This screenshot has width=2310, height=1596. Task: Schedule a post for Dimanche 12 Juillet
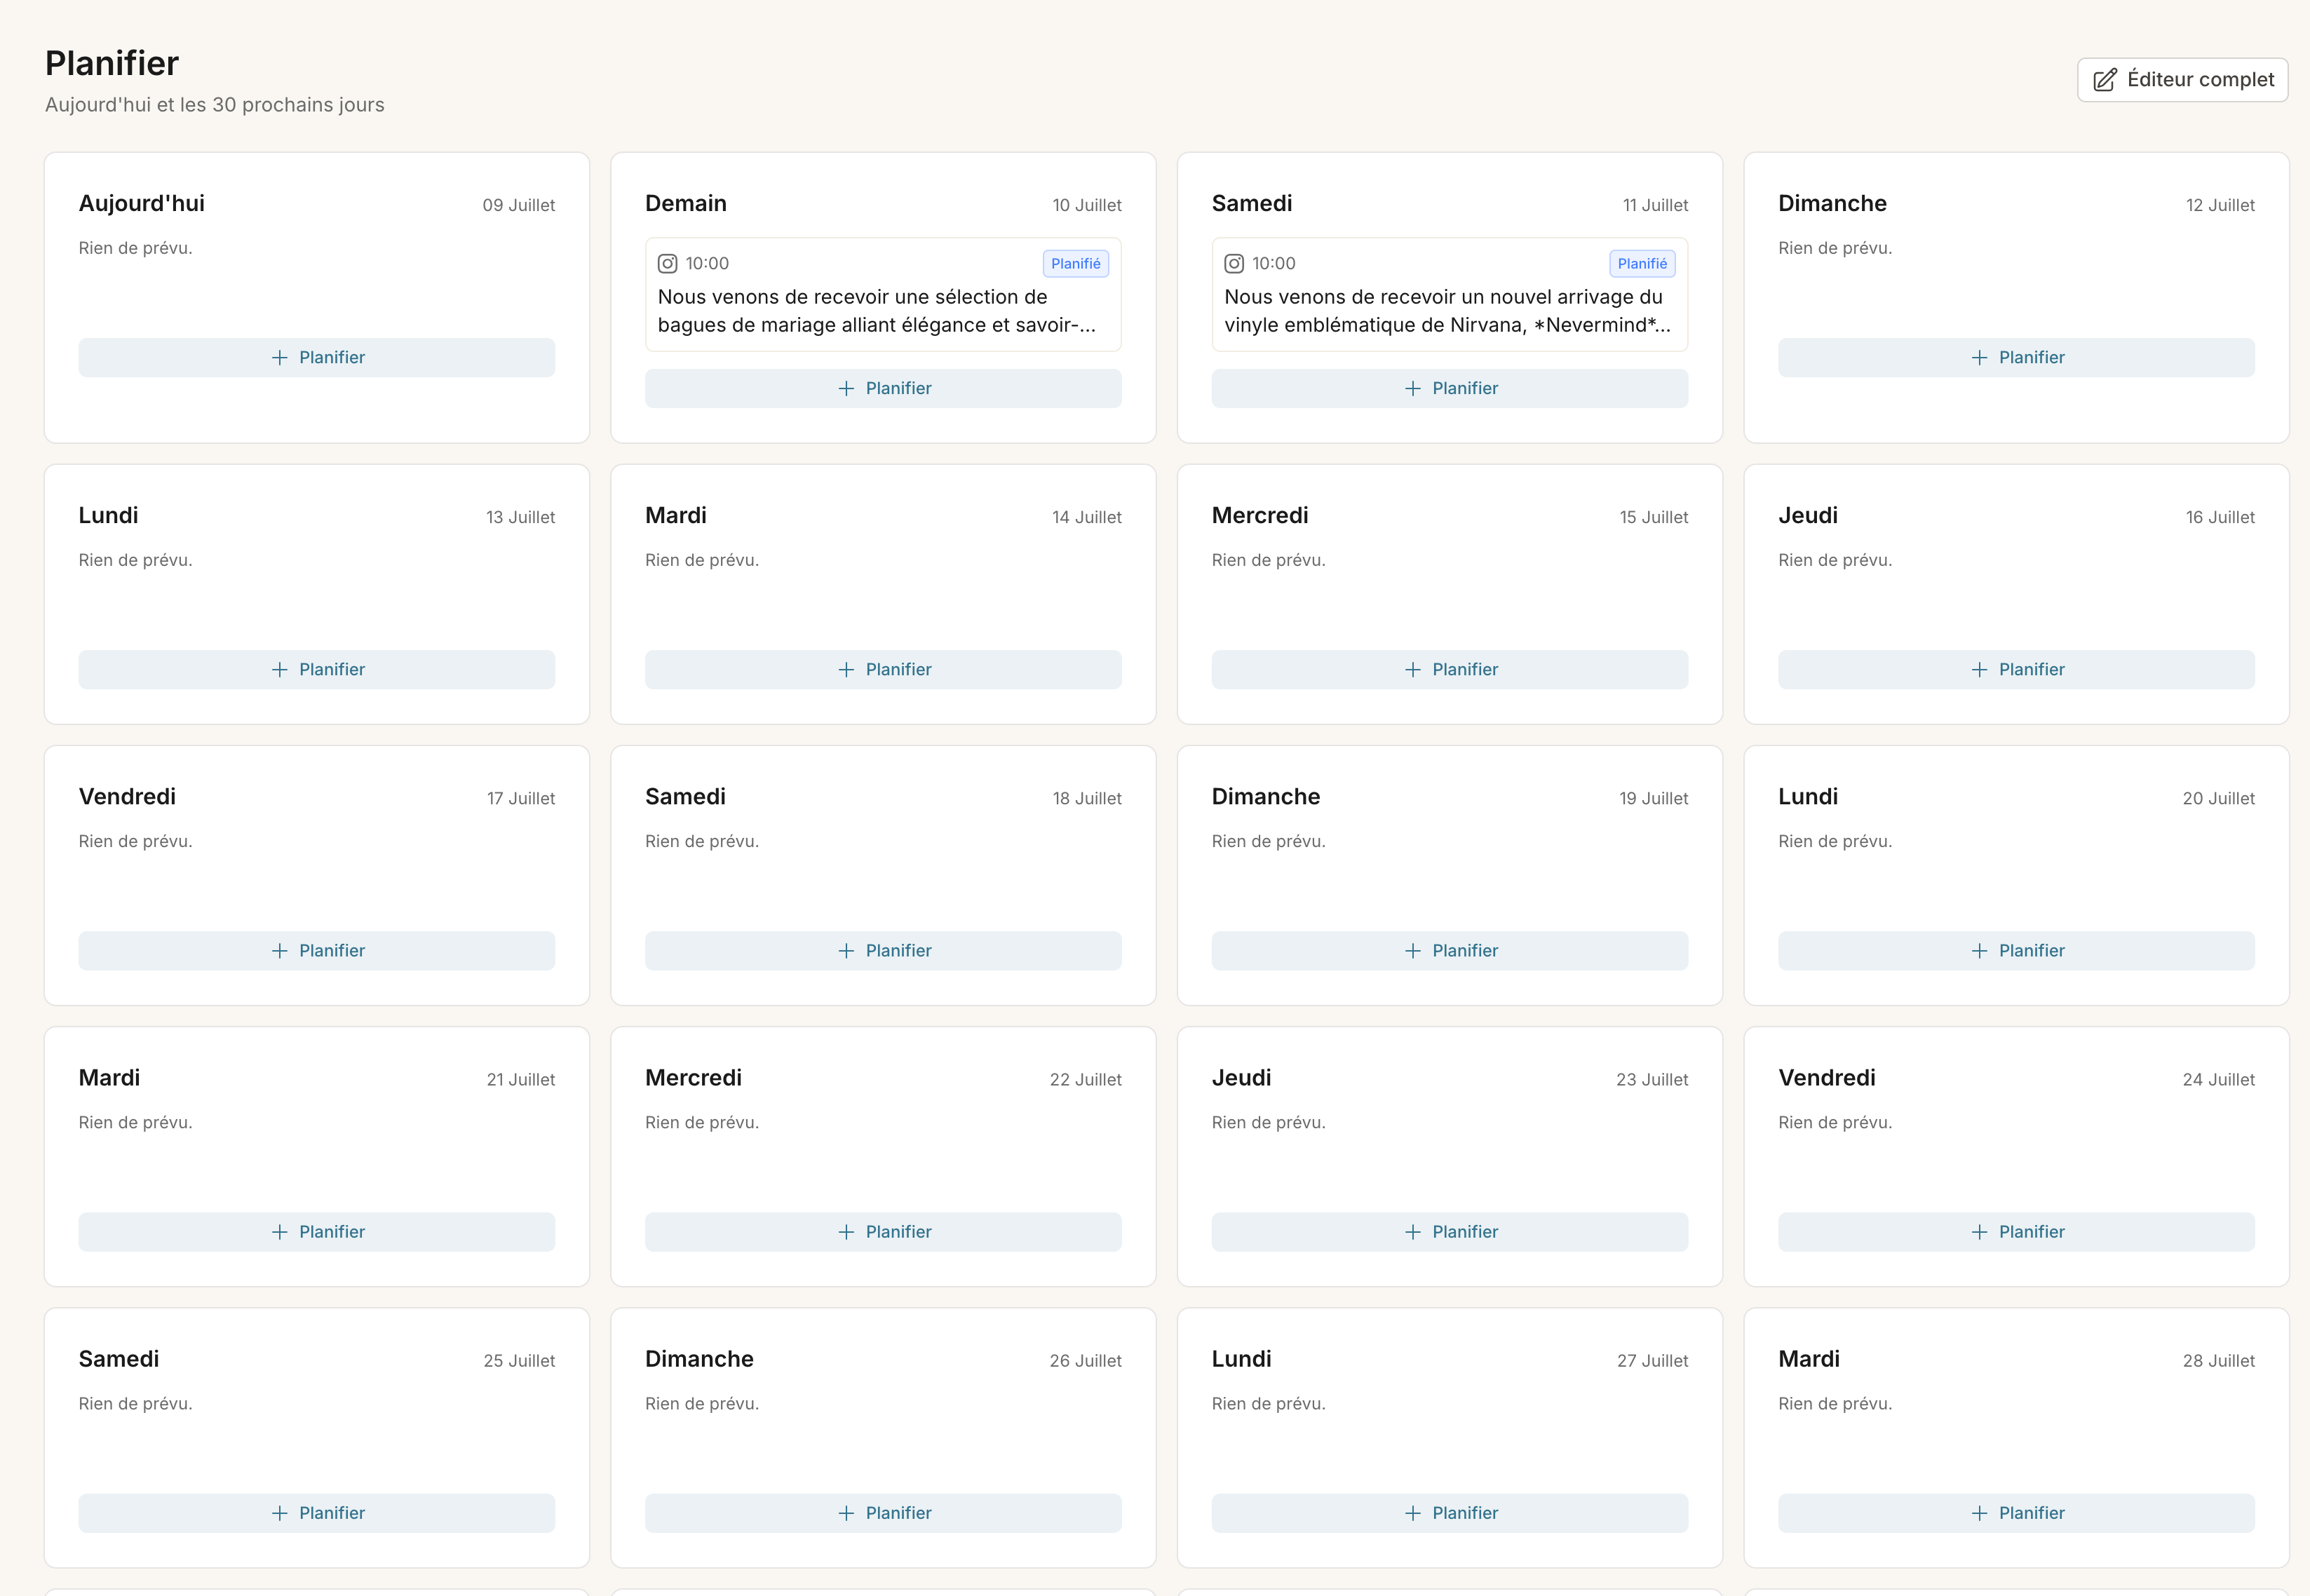(x=2016, y=358)
